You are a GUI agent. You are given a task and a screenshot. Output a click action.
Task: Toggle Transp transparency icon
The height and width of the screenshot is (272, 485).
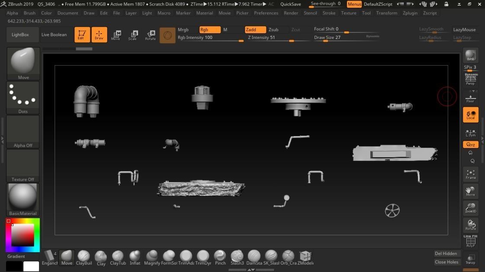click(470, 259)
